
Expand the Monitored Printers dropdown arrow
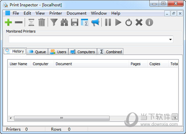click(170, 39)
